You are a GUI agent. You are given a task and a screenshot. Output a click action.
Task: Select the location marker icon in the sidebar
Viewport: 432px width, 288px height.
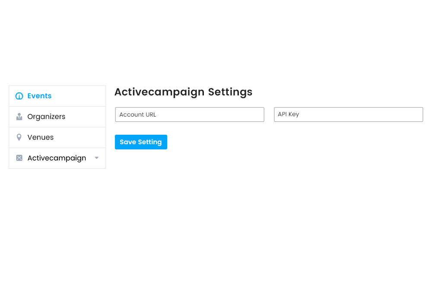pyautogui.click(x=19, y=137)
